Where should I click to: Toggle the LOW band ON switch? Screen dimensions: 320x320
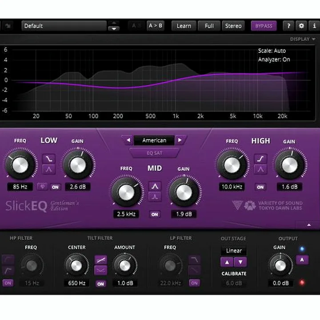point(55,187)
